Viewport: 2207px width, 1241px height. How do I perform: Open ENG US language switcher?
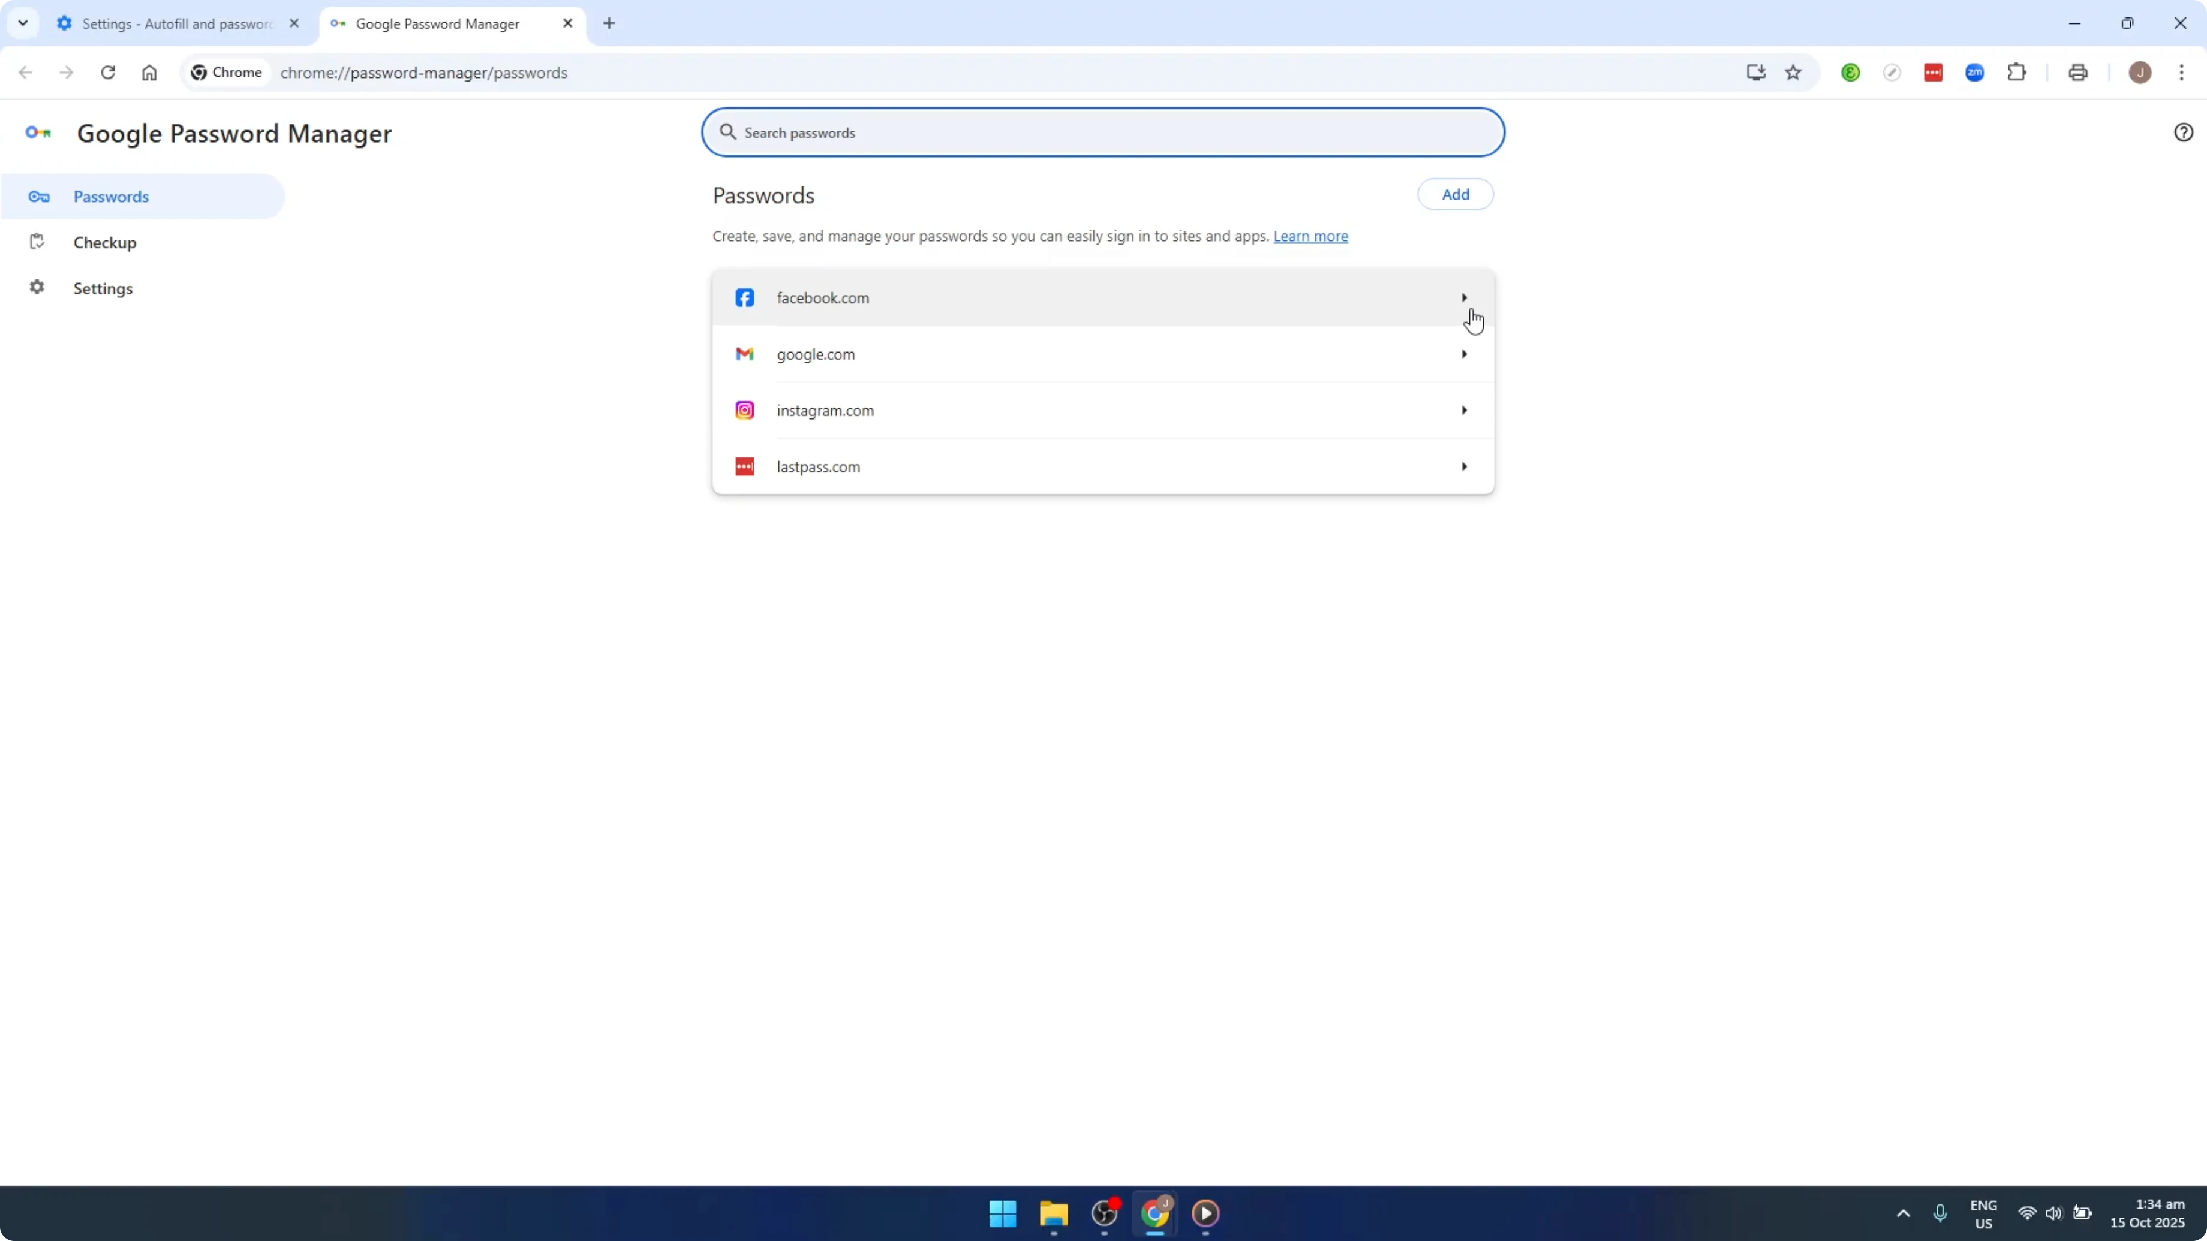[x=1983, y=1215]
